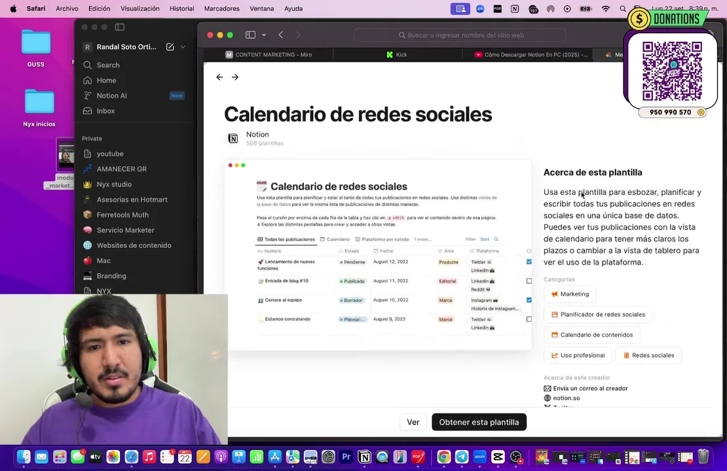Click Filter in preview table
Viewport: 727px width, 471px height.
click(471, 239)
